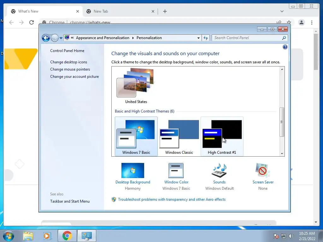Click Chrome forward arrow
The width and height of the screenshot is (323, 242).
(21, 22)
